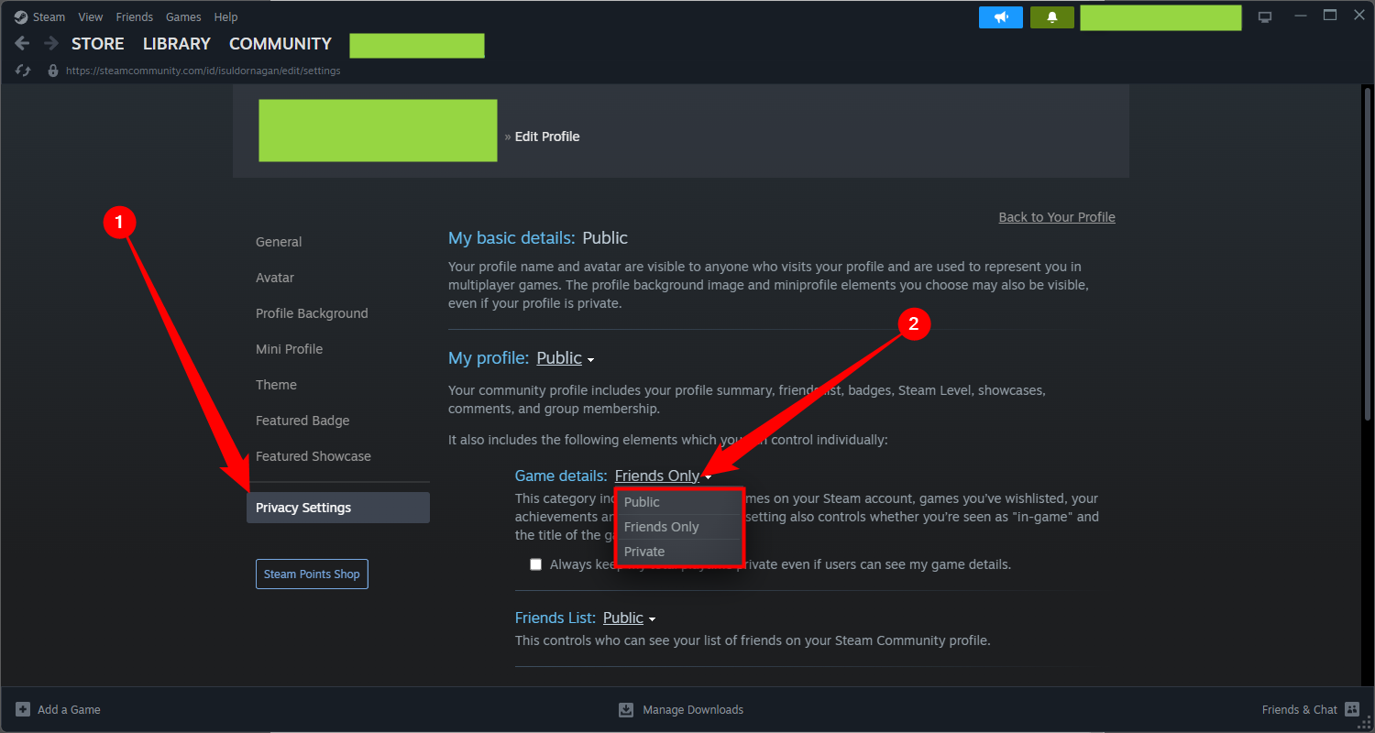The width and height of the screenshot is (1375, 733).
Task: Click the Manage Downloads label
Action: (693, 709)
